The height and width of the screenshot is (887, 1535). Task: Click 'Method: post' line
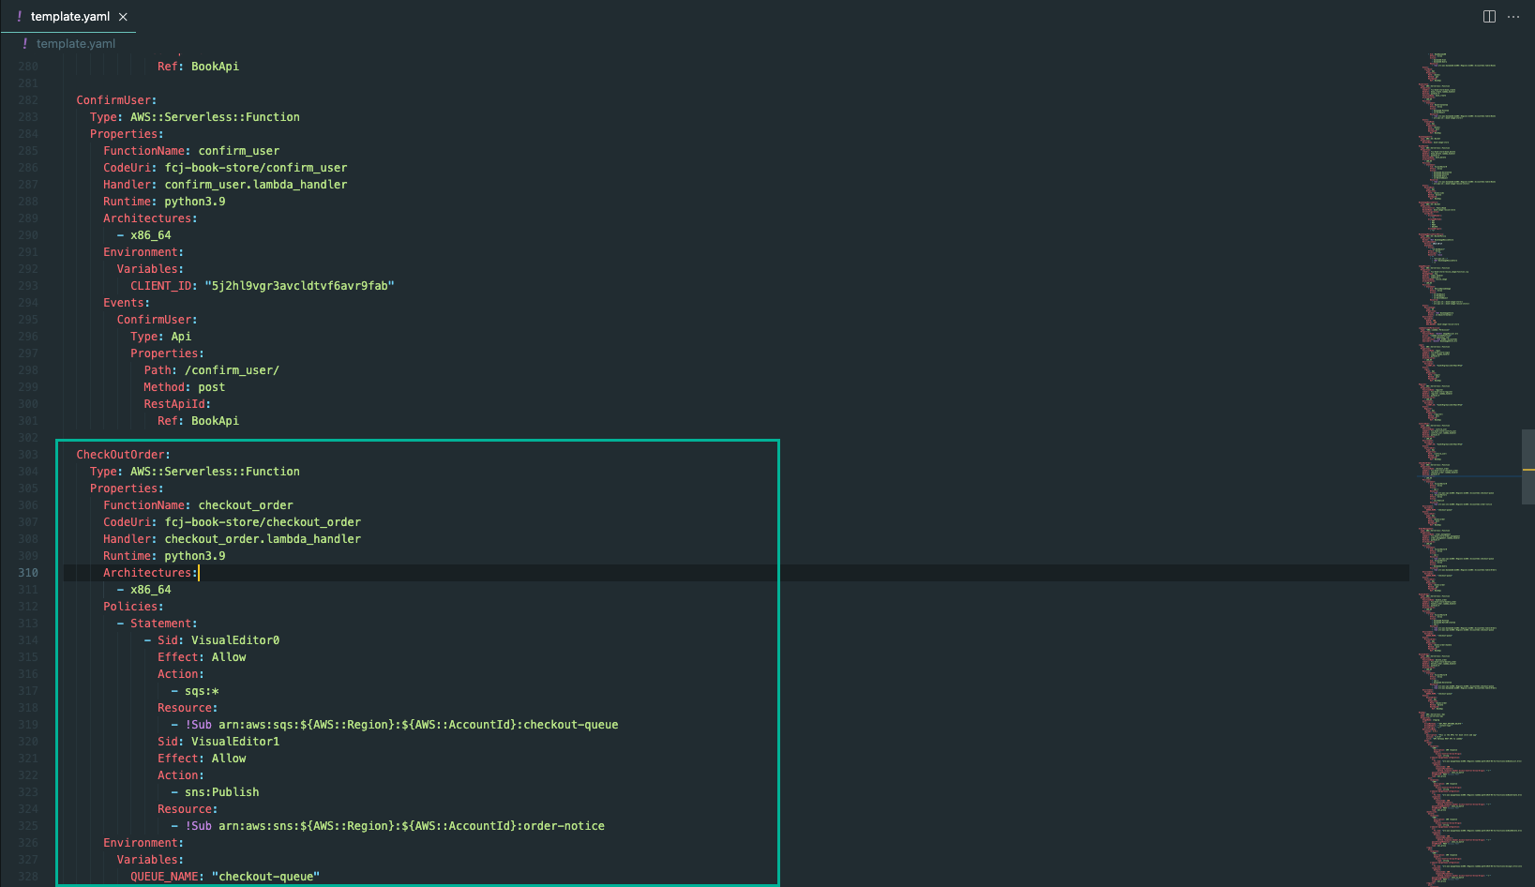(x=184, y=387)
